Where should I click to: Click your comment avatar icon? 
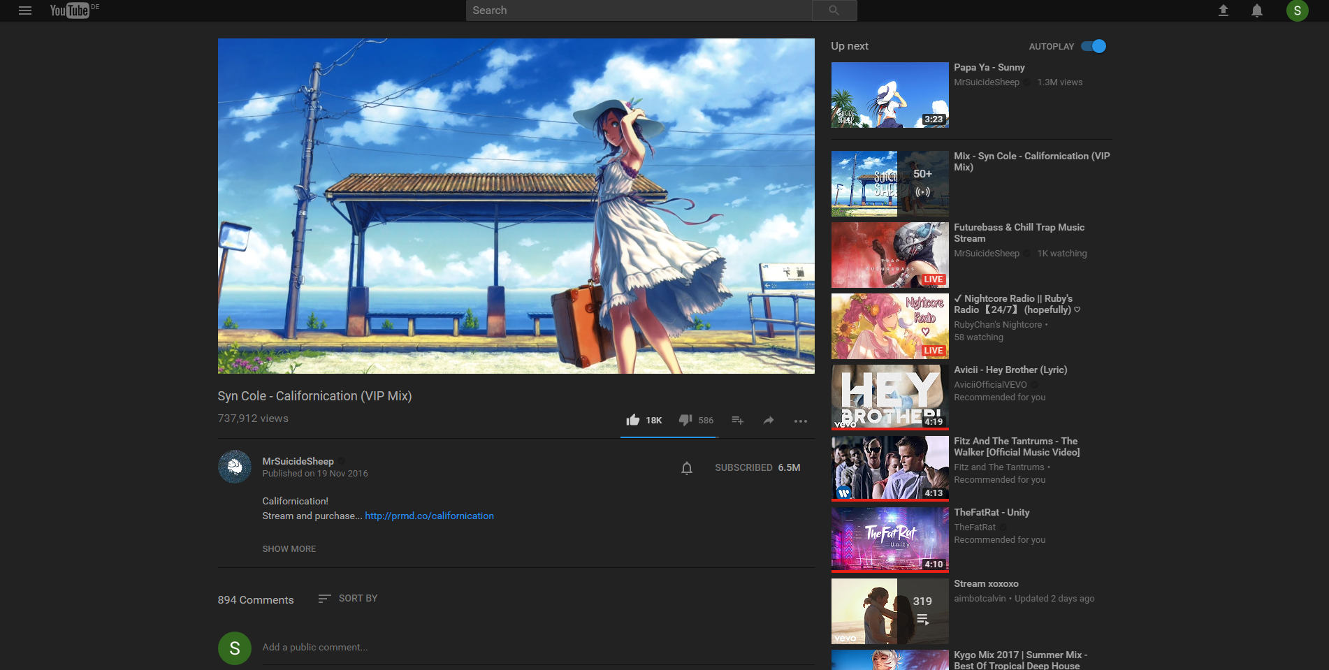[235, 648]
